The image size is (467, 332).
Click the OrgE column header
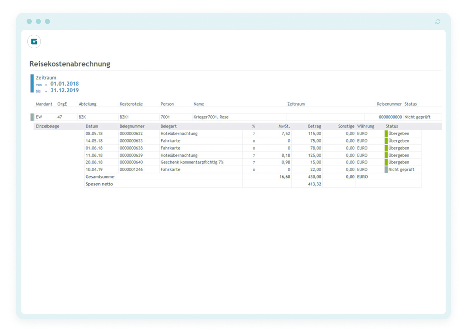[x=62, y=104]
